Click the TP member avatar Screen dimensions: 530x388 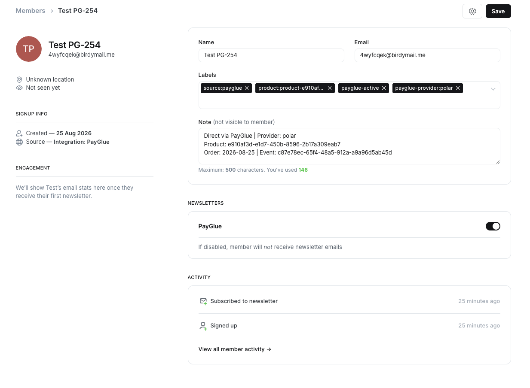pyautogui.click(x=29, y=49)
